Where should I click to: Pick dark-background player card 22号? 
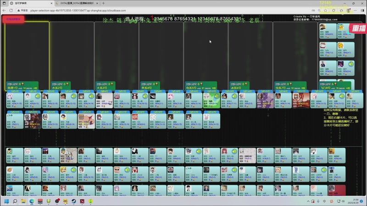coord(33,121)
